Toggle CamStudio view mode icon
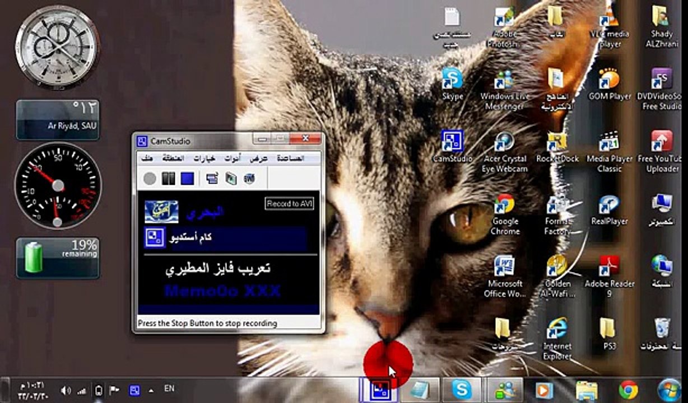This screenshot has height=403, width=688. point(212,179)
